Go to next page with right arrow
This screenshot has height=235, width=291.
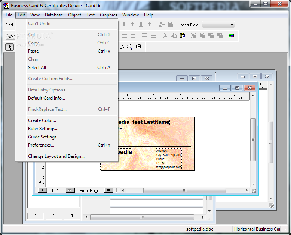coord(109,190)
